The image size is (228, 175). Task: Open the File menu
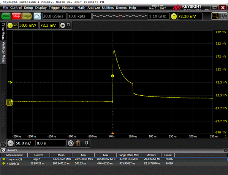click(5, 8)
